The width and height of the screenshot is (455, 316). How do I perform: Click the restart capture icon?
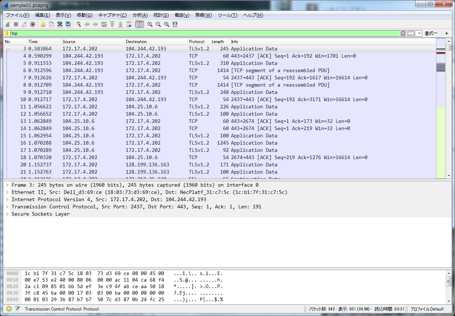(24, 24)
